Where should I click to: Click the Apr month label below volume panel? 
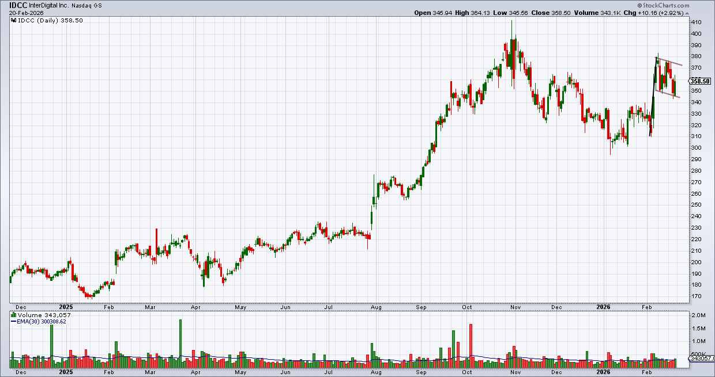tap(196, 372)
